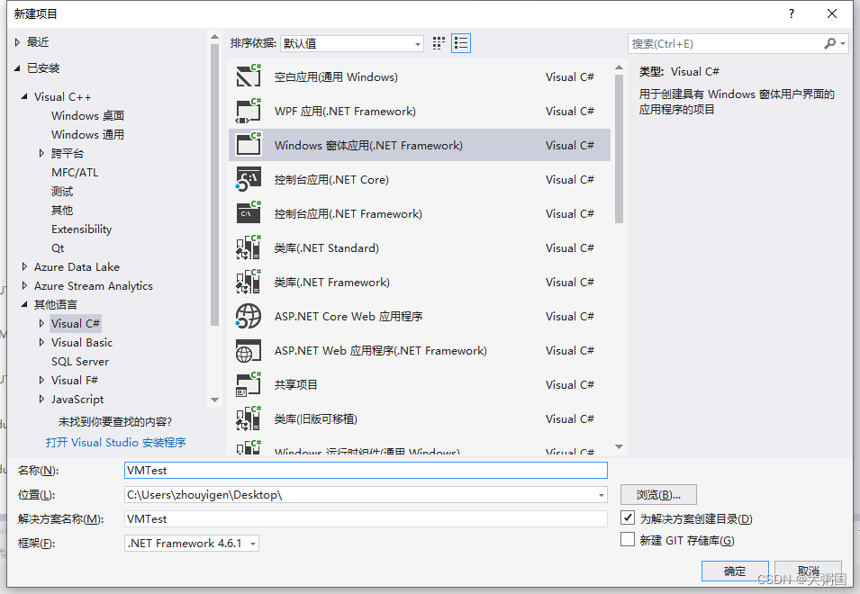Viewport: 860px width, 594px height.
Task: Close the 新建项目 dialog
Action: [x=832, y=13]
